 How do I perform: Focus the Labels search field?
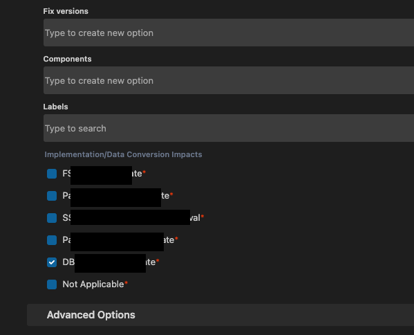coord(229,128)
